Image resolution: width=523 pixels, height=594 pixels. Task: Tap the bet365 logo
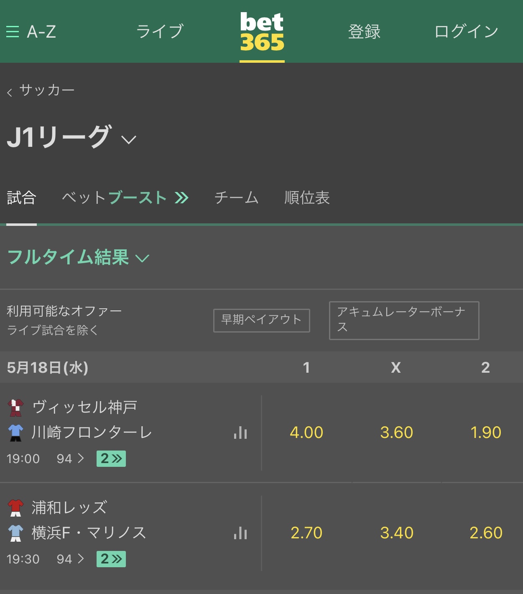pos(262,32)
